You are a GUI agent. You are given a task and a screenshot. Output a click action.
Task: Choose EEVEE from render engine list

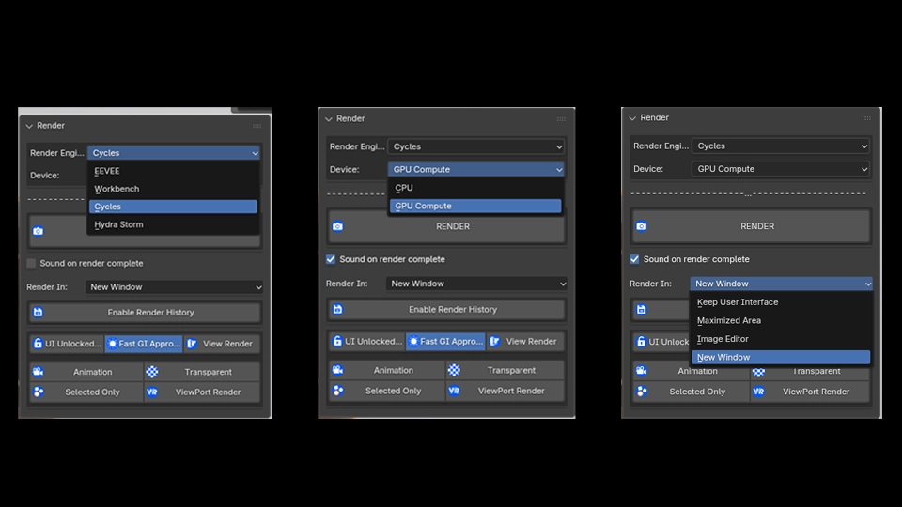(x=173, y=171)
